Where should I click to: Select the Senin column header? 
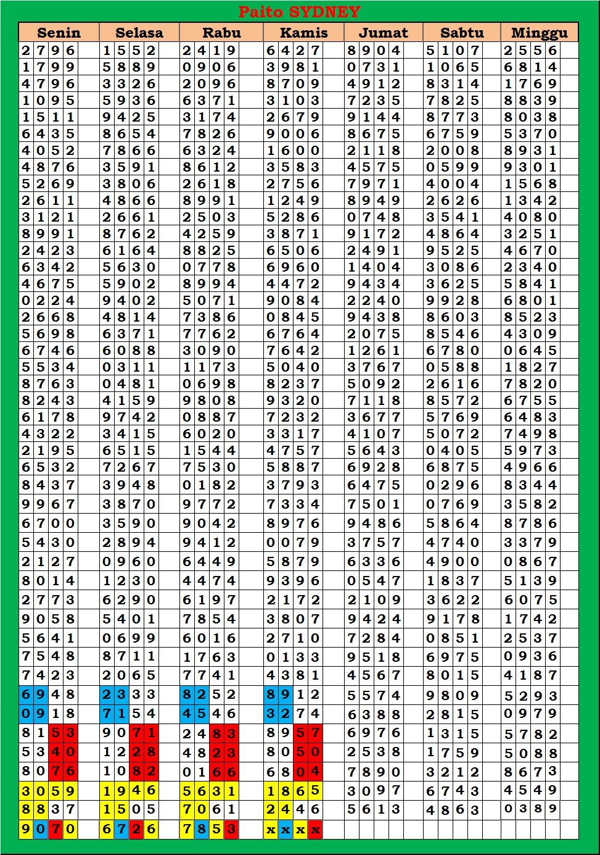pos(59,33)
